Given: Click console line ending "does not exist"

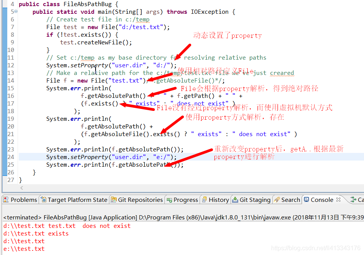Looking at the screenshot, I should [x=67, y=226].
